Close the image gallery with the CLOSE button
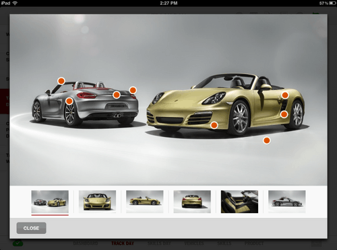 pos(32,228)
